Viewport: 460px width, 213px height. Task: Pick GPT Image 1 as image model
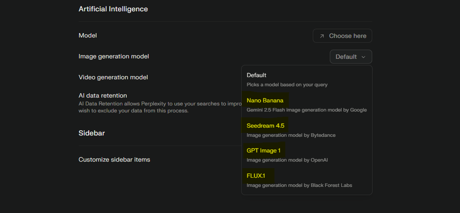click(263, 151)
